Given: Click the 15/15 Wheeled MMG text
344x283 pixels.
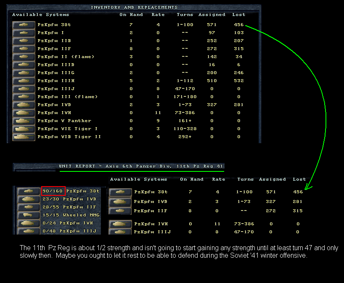Looking at the screenshot, I should click(71, 215).
